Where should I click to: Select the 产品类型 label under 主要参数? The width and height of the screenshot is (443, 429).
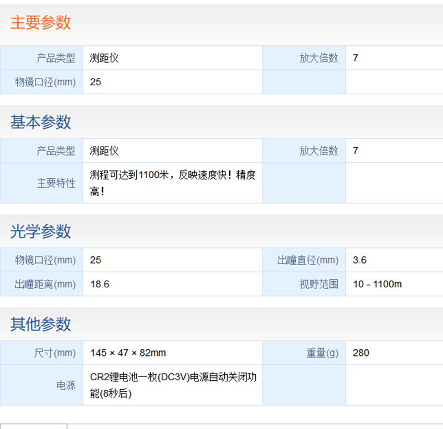[x=56, y=58]
